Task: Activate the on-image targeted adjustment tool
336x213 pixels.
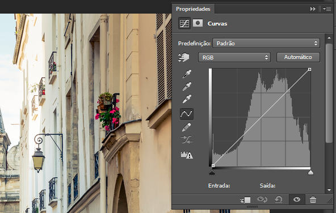Action: click(x=184, y=58)
